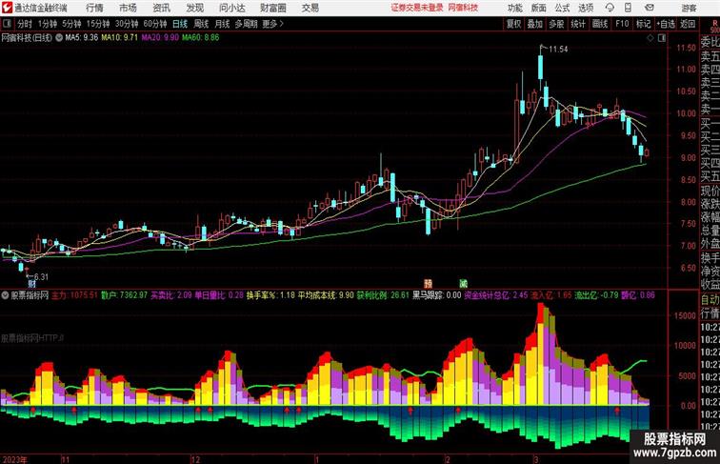Click the diamond icon at the chart's top right

coord(650,38)
